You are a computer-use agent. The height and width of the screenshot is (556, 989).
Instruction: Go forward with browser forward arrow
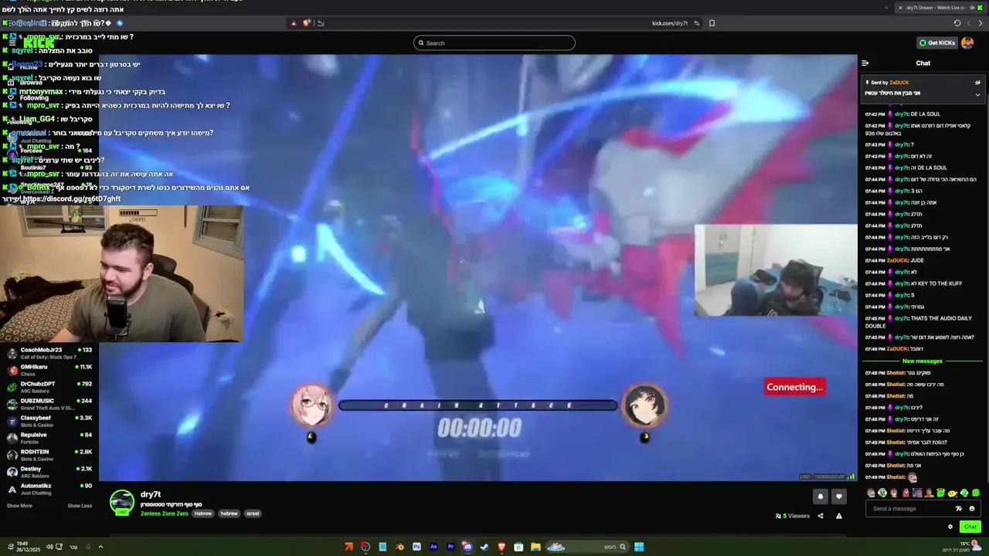click(x=969, y=23)
